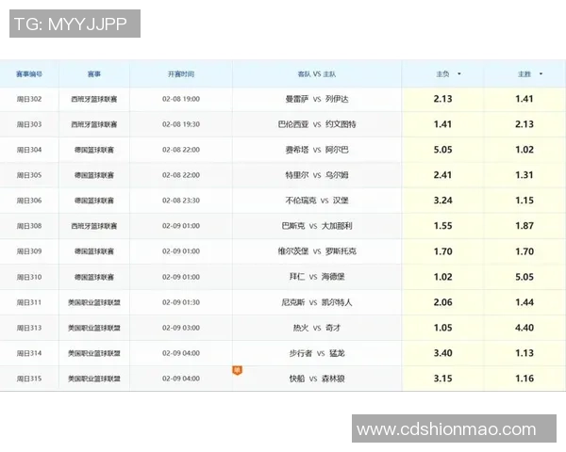Pick 主负 1.02 for 拜仁 vs 海德堡
This screenshot has width=566, height=452.
pyautogui.click(x=443, y=277)
